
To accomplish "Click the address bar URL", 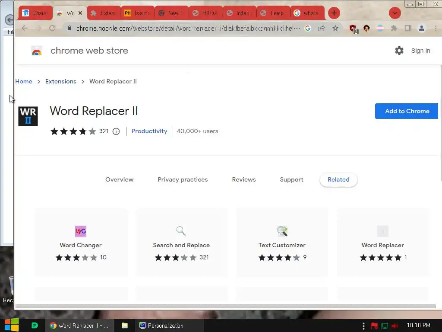I will coord(188,28).
